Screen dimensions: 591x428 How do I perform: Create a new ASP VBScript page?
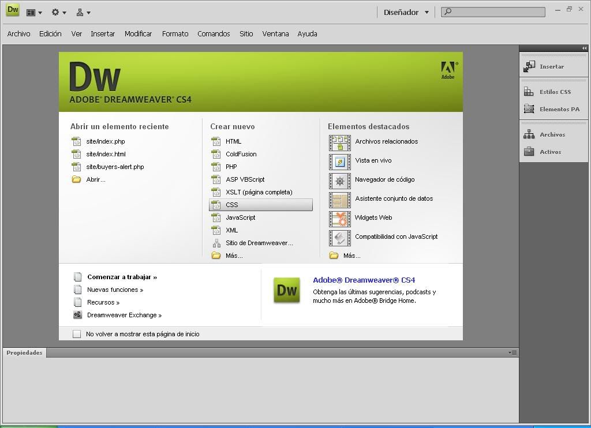245,179
